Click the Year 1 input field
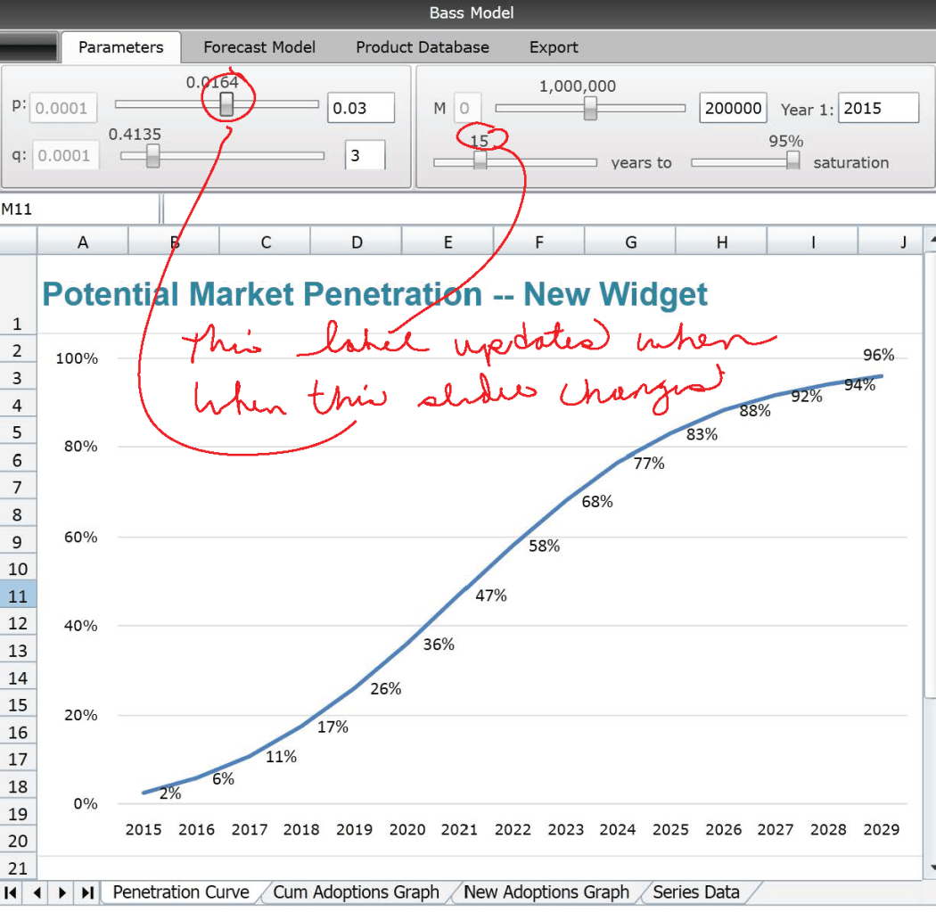The width and height of the screenshot is (936, 912). click(x=878, y=108)
